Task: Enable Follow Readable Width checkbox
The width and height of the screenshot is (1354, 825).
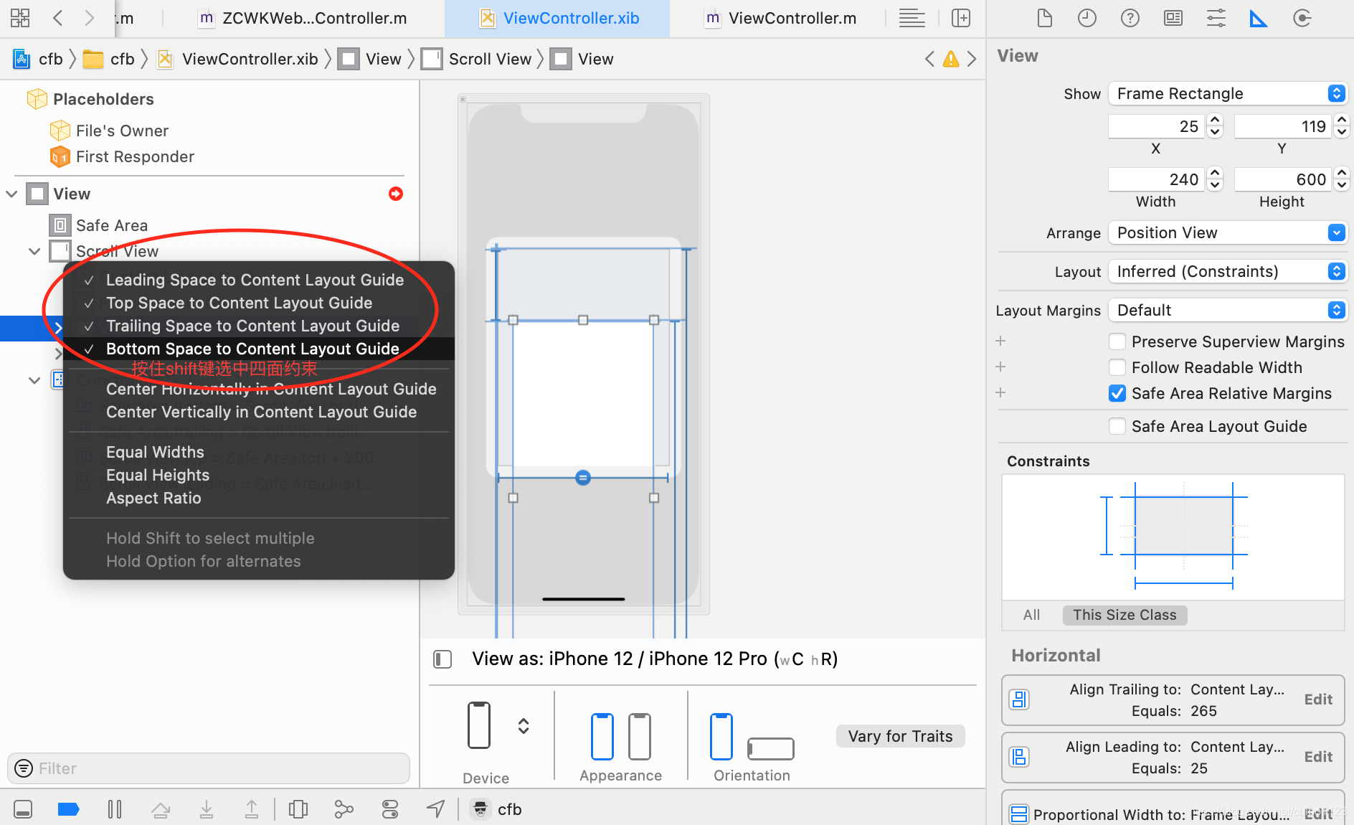Action: [x=1117, y=367]
